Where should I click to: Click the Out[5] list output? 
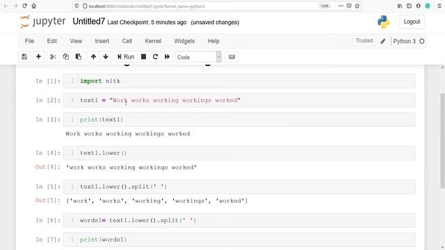[x=156, y=201]
